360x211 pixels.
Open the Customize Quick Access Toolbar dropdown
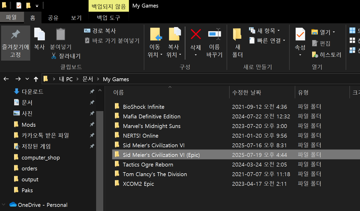tap(37, 6)
